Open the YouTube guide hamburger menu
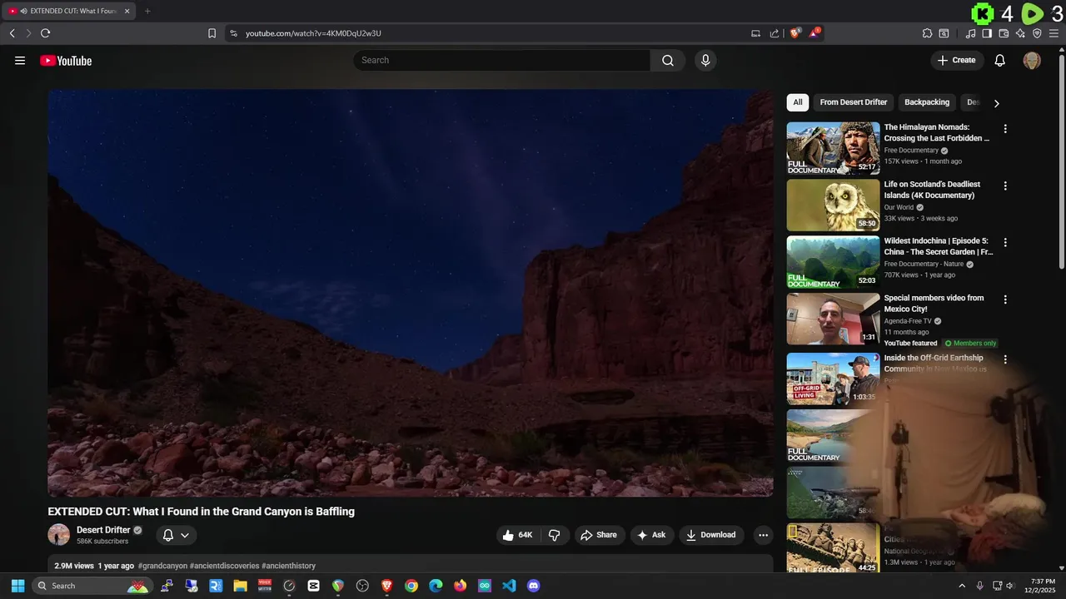 click(x=20, y=61)
